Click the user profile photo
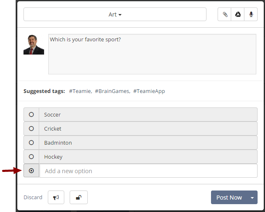 (x=34, y=45)
